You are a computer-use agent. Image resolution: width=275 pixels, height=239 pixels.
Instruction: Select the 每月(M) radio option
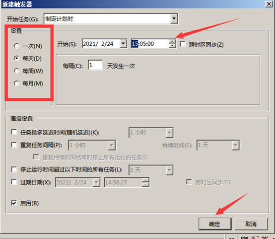point(17,83)
